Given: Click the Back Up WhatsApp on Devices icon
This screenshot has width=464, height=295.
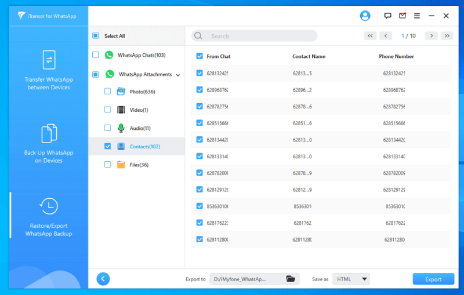Looking at the screenshot, I should [49, 133].
